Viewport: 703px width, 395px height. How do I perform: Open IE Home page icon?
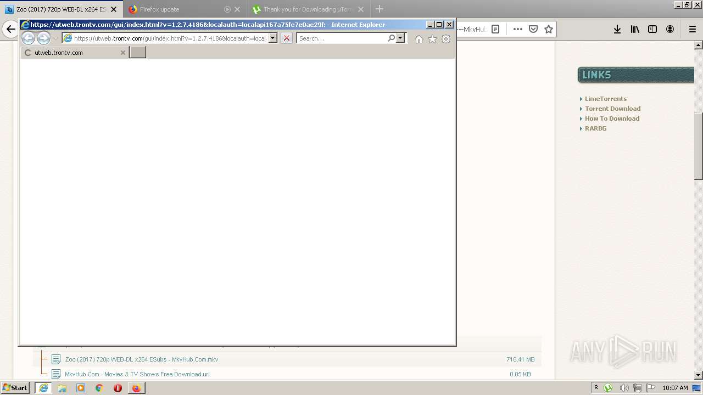(x=419, y=39)
